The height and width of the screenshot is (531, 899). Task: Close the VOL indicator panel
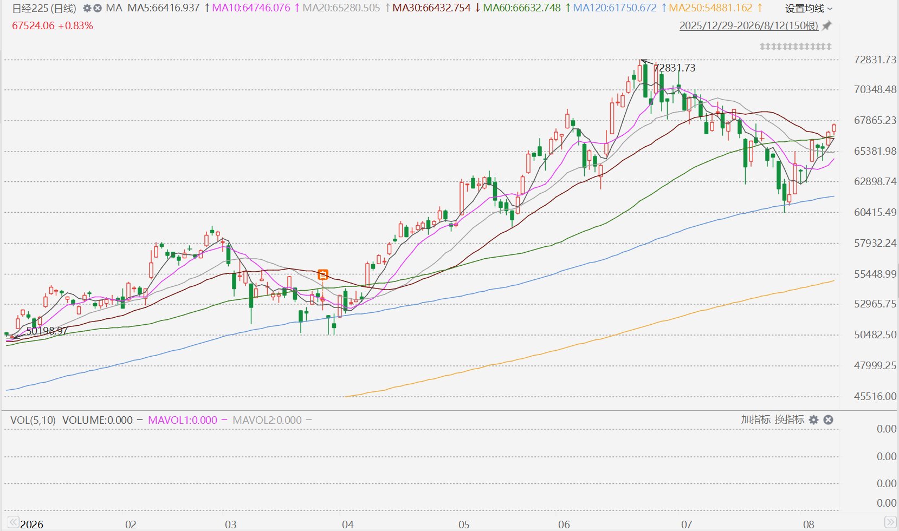[x=828, y=419]
